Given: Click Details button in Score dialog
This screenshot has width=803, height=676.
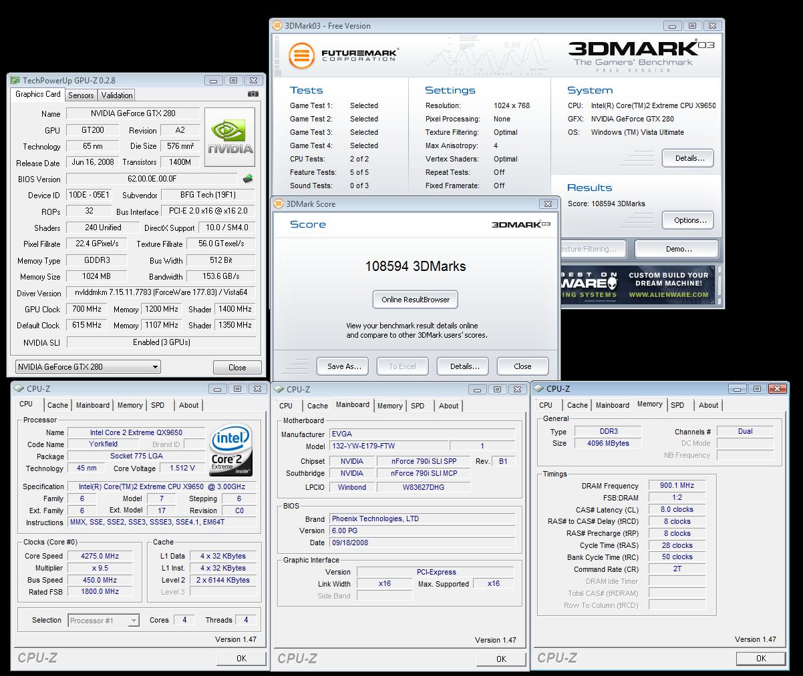Looking at the screenshot, I should (464, 366).
